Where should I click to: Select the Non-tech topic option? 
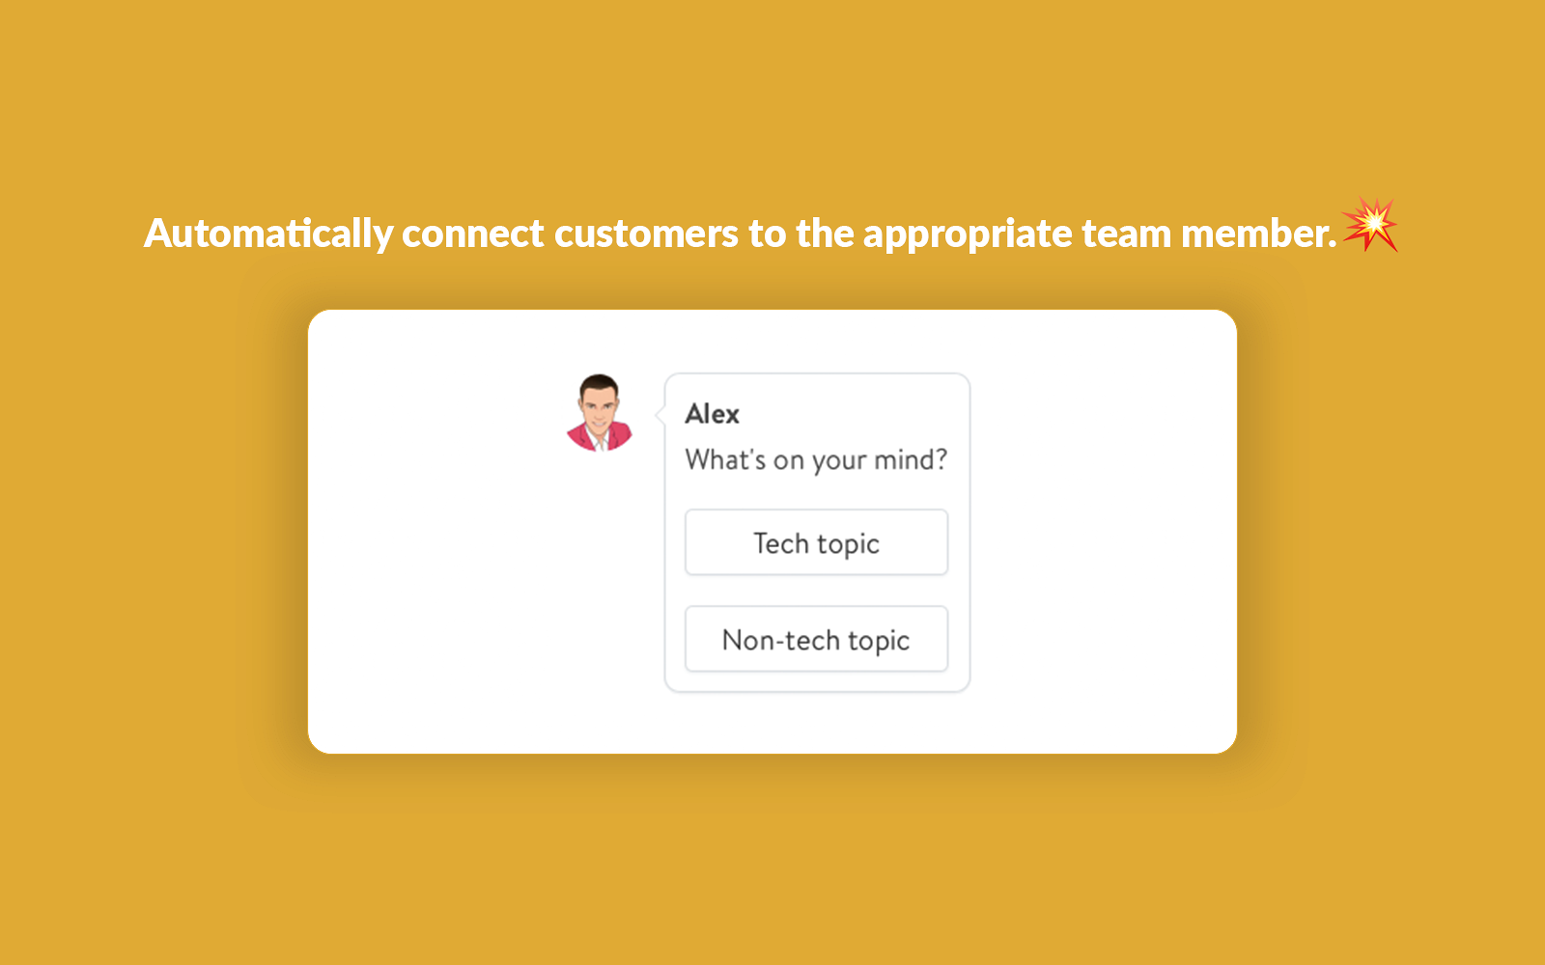tap(816, 639)
